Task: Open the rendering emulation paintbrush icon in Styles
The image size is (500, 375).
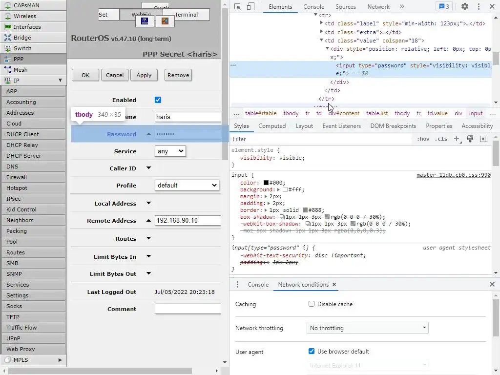Action: 470,139
